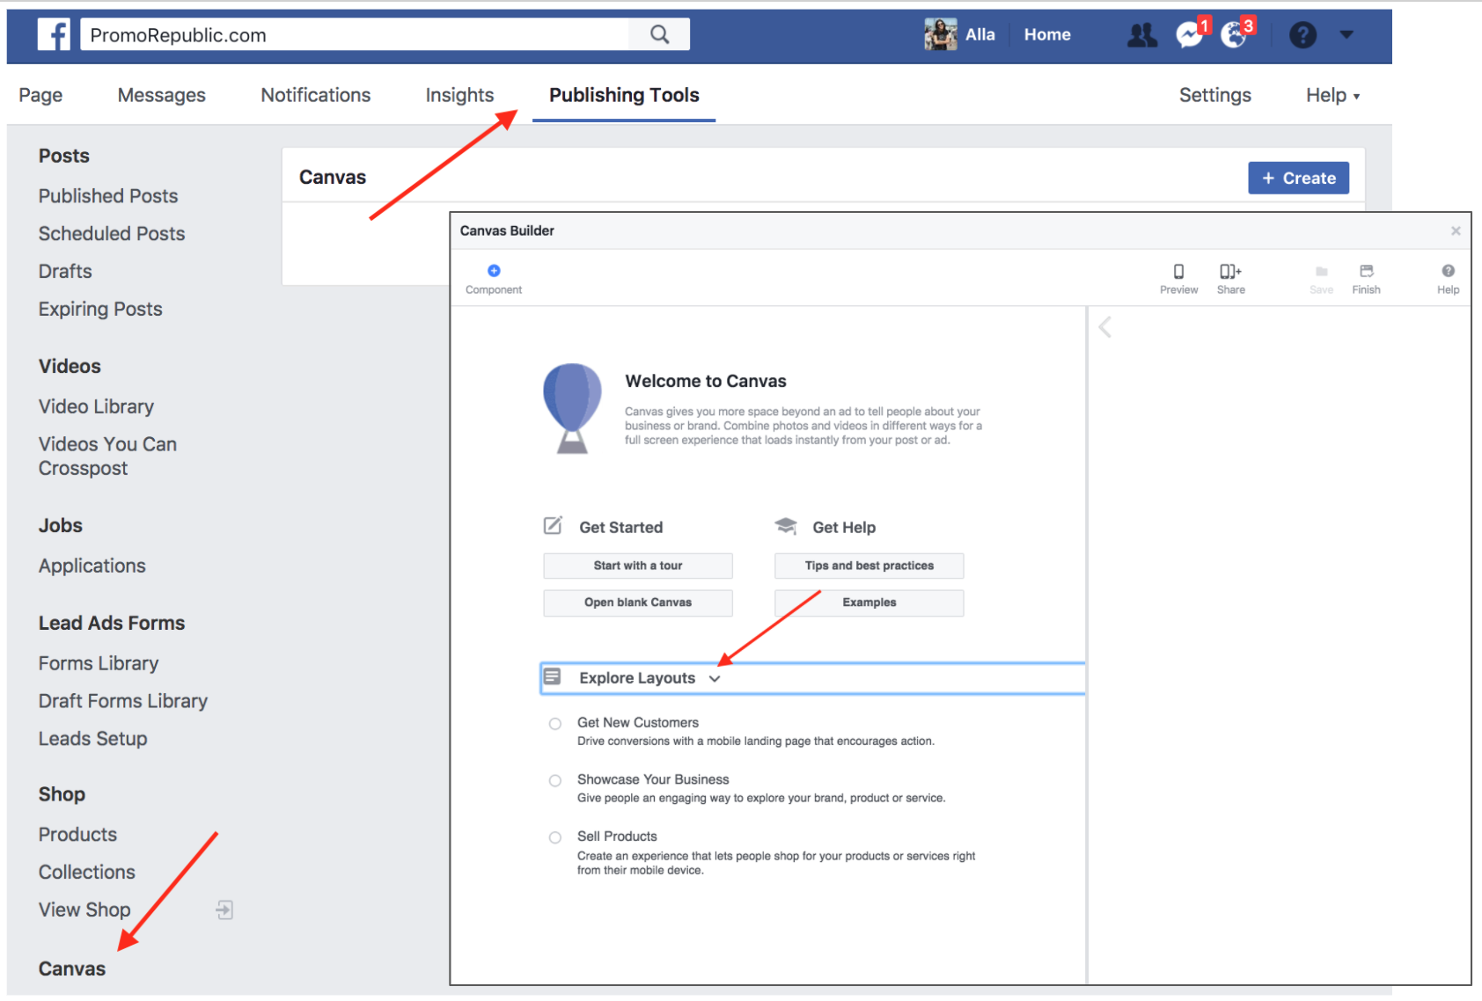Click the Explore Layouts list icon
The image size is (1482, 1001).
click(x=553, y=676)
